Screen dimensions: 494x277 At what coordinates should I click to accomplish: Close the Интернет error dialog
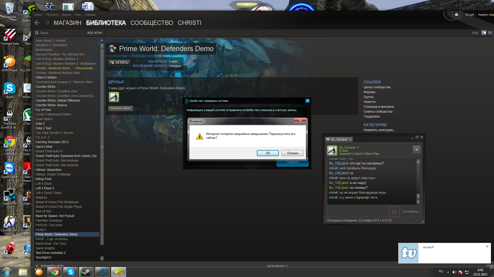coord(300,120)
